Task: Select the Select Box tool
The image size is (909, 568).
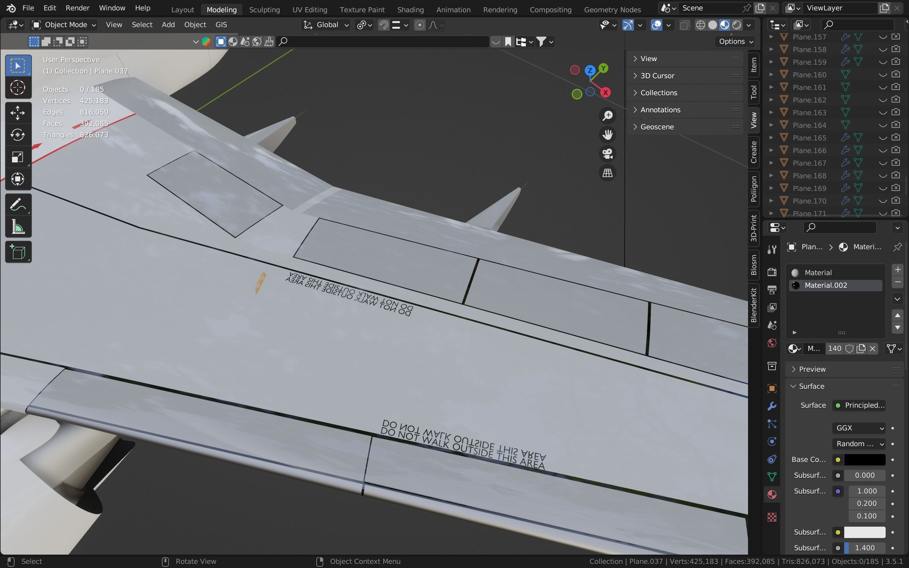Action: (x=18, y=66)
